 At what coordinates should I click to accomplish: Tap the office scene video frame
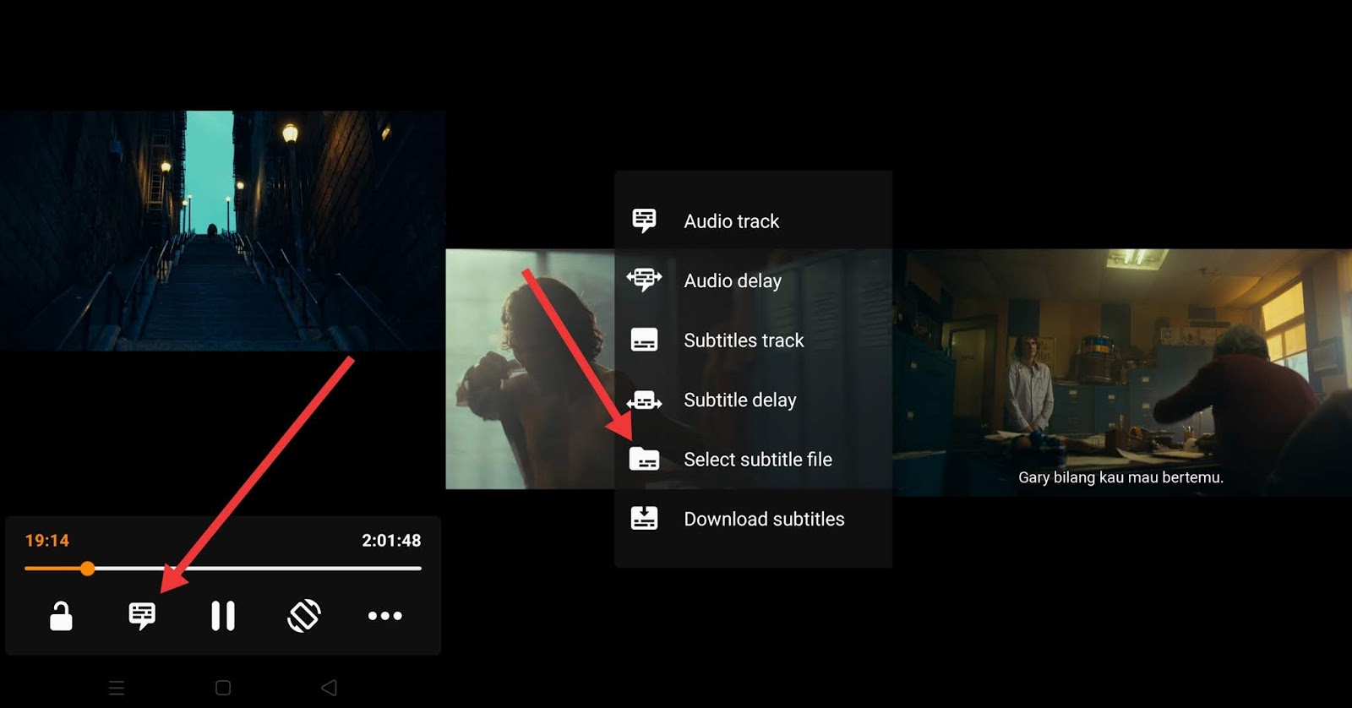pos(1122,372)
